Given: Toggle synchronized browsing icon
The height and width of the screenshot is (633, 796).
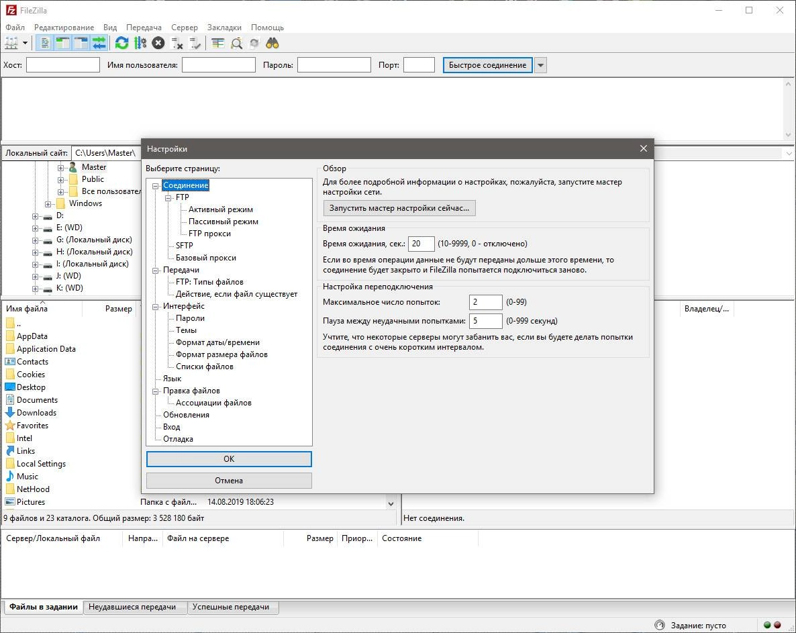Looking at the screenshot, I should pyautogui.click(x=254, y=43).
